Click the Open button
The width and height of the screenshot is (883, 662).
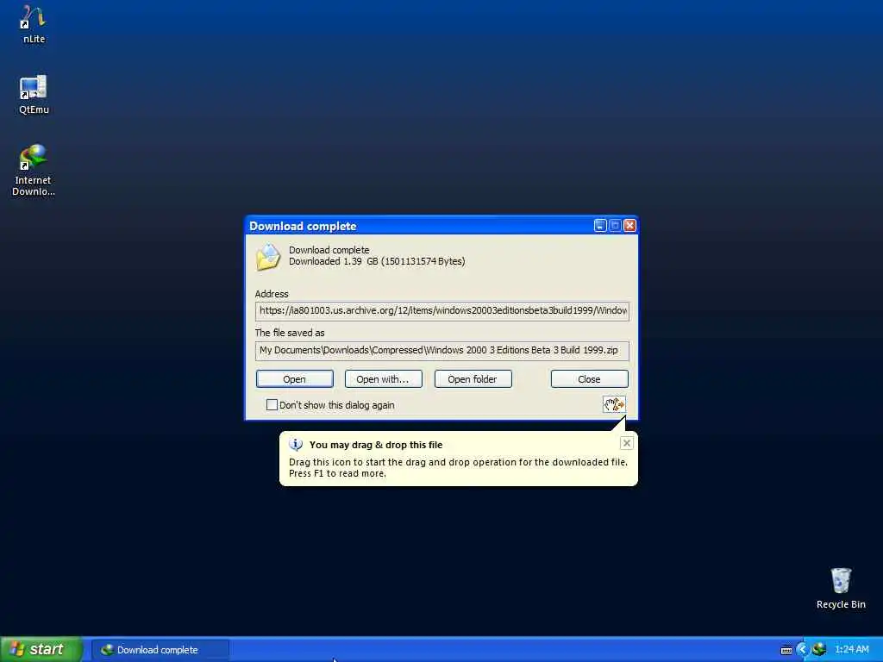pos(295,379)
